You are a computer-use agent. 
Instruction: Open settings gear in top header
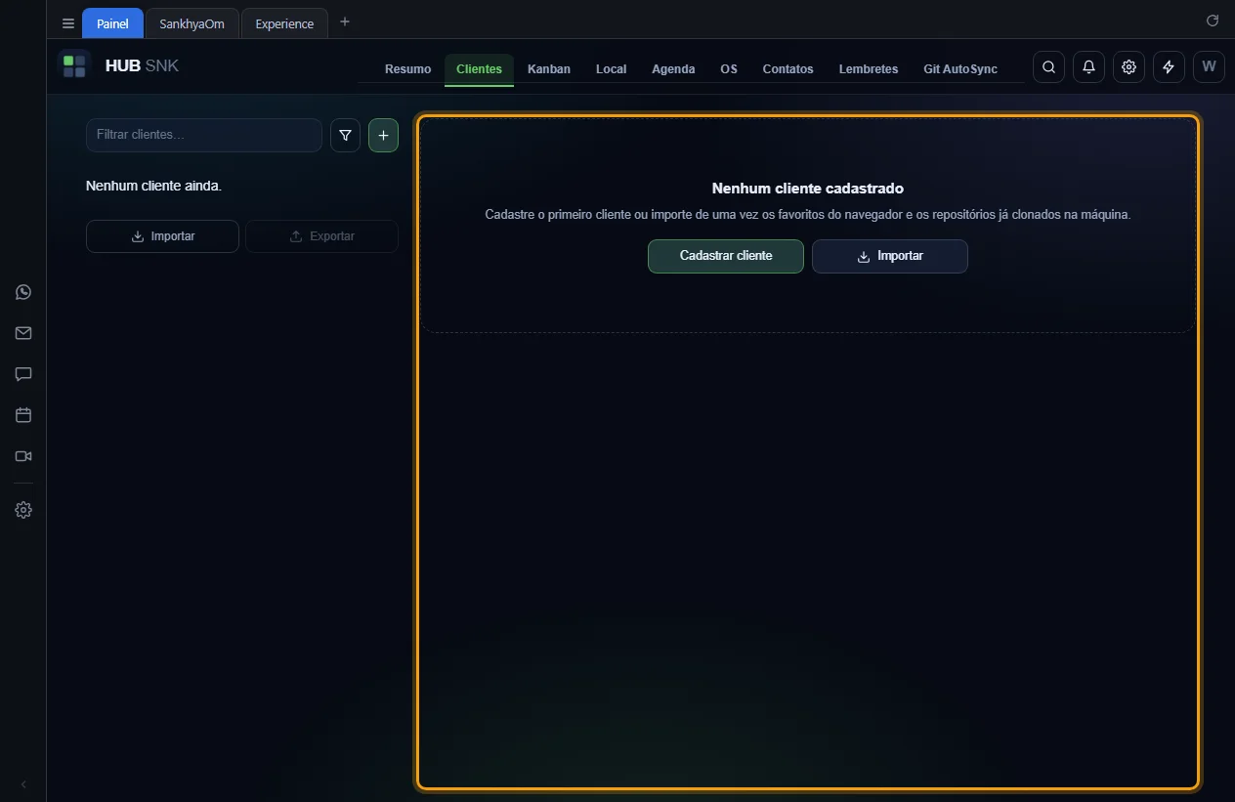click(1129, 66)
